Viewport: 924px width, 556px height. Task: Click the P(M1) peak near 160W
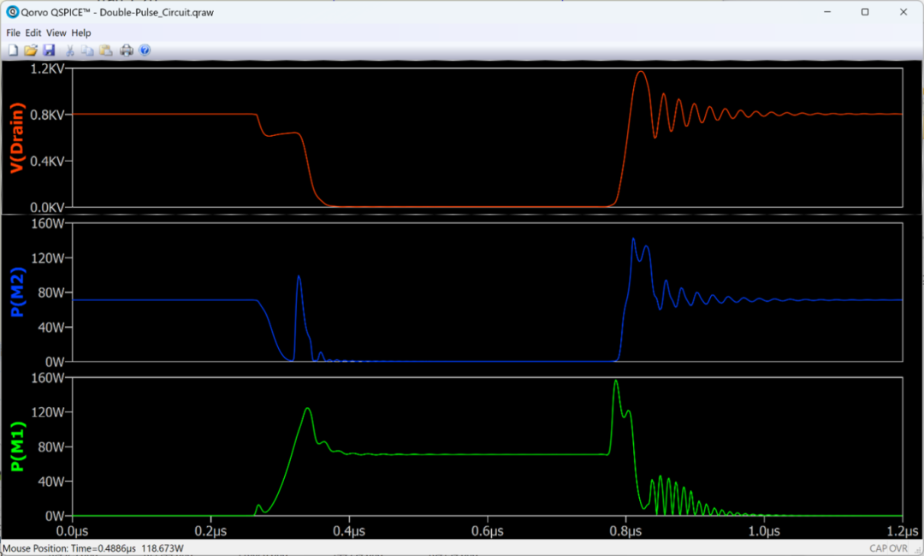coord(616,381)
